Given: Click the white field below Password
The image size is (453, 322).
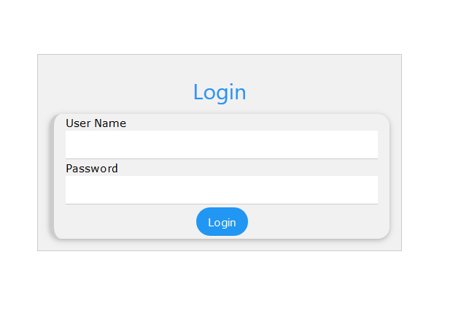Looking at the screenshot, I should 221,189.
